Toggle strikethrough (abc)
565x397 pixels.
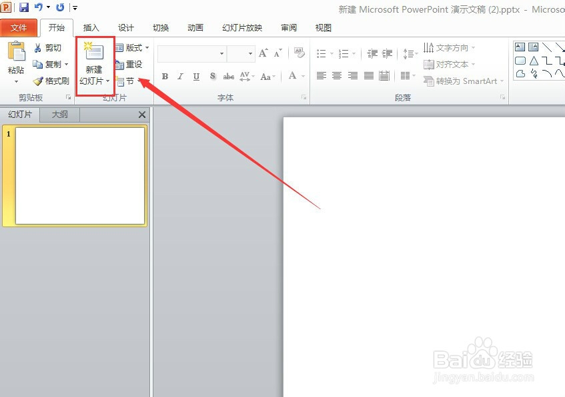pos(228,77)
